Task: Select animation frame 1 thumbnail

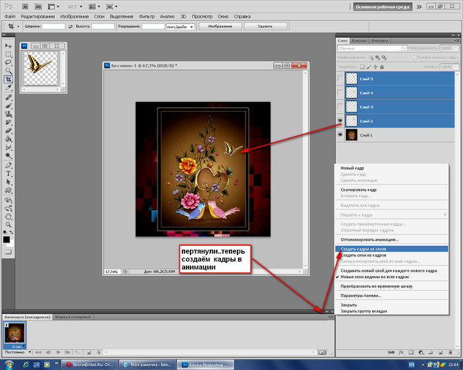Action: click(15, 332)
